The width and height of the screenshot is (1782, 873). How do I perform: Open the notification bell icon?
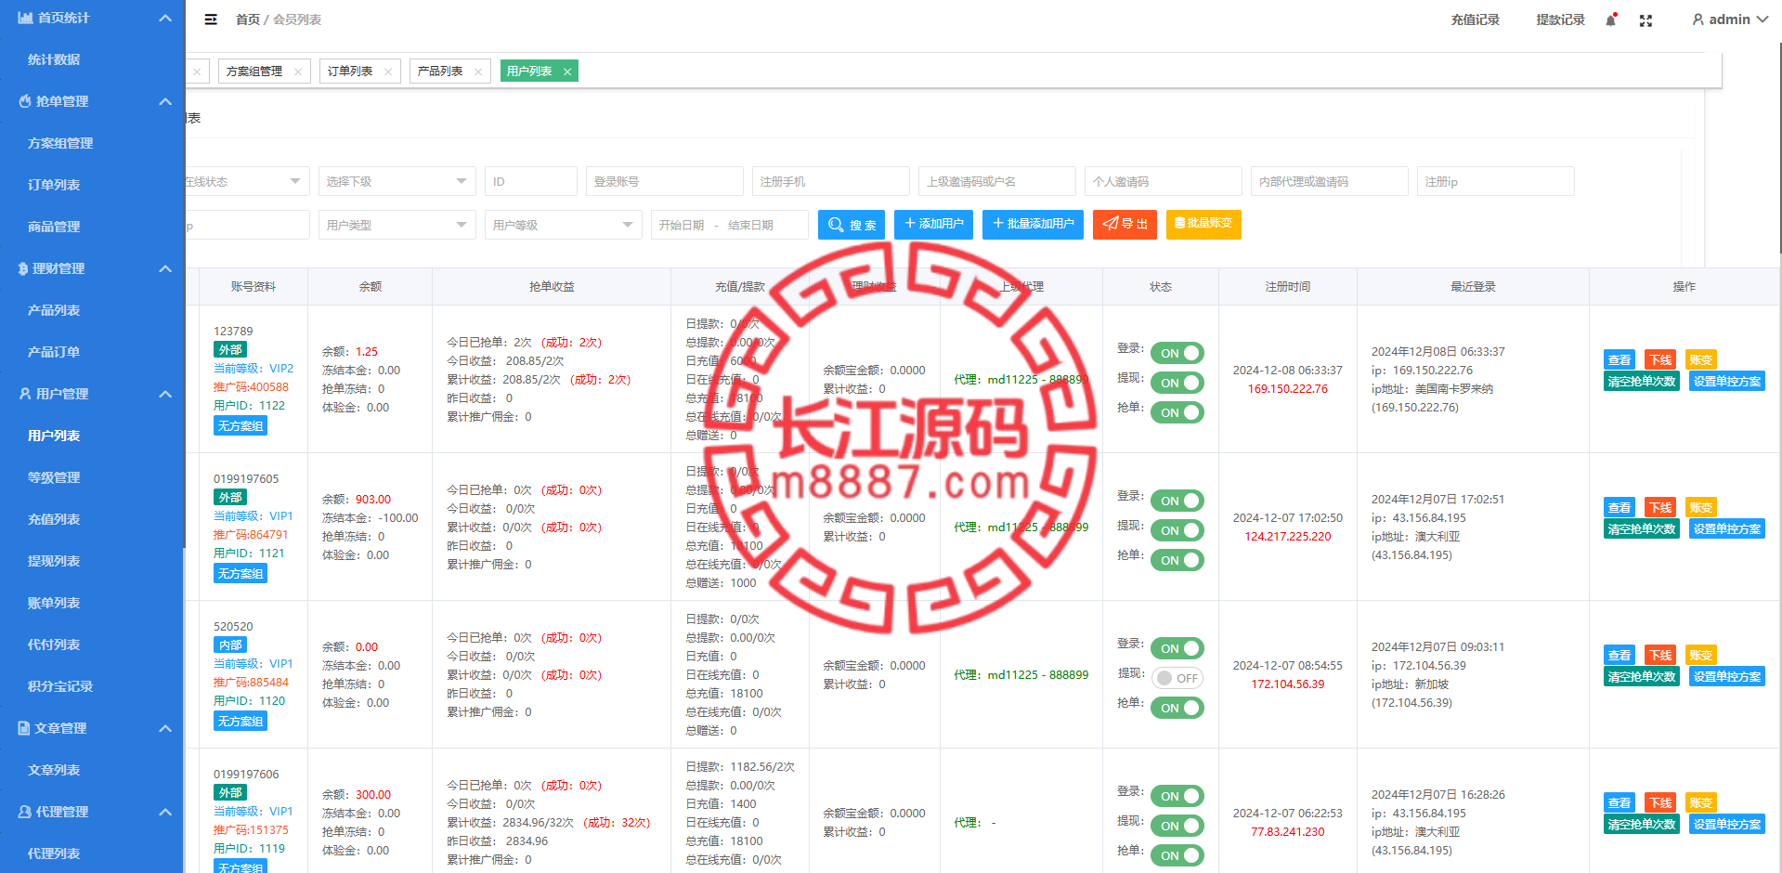[x=1611, y=20]
